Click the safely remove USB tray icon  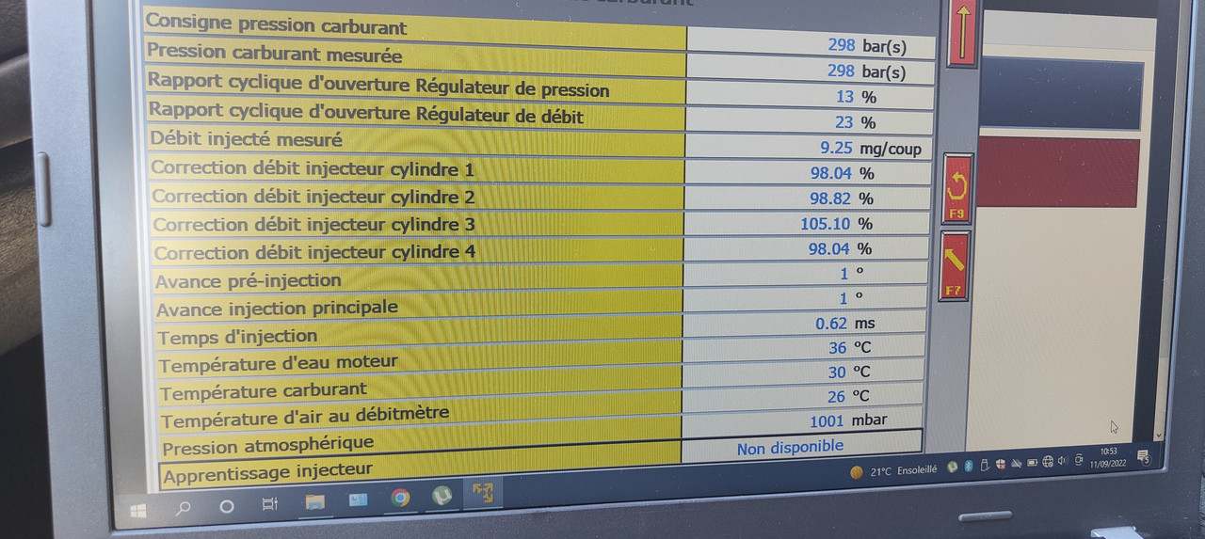click(x=985, y=466)
